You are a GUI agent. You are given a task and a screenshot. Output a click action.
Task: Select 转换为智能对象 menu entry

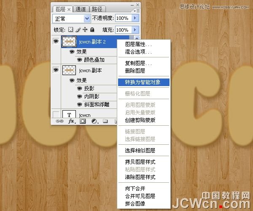[x=144, y=82]
